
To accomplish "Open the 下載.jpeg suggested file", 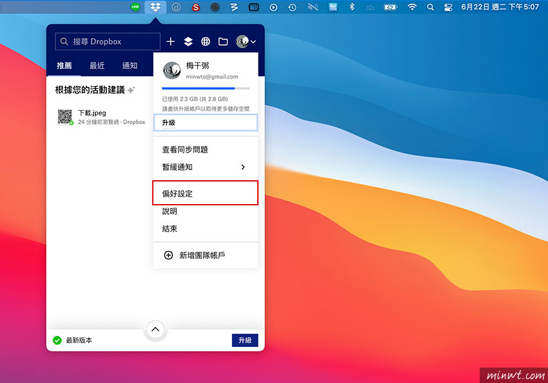I will [101, 117].
